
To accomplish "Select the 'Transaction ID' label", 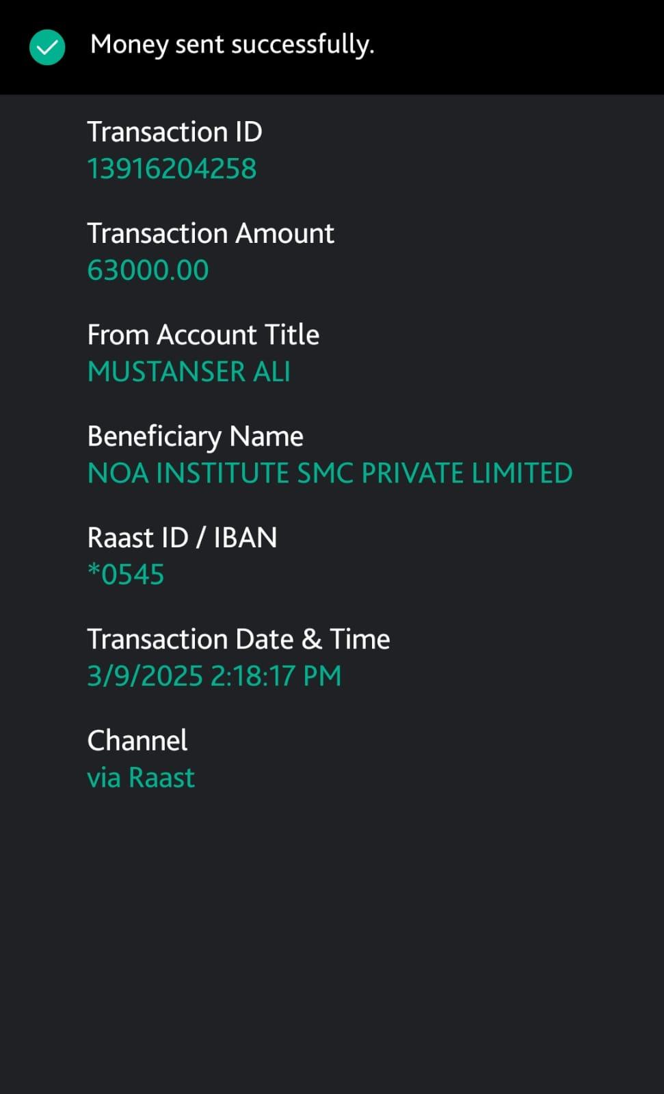I will pos(174,132).
